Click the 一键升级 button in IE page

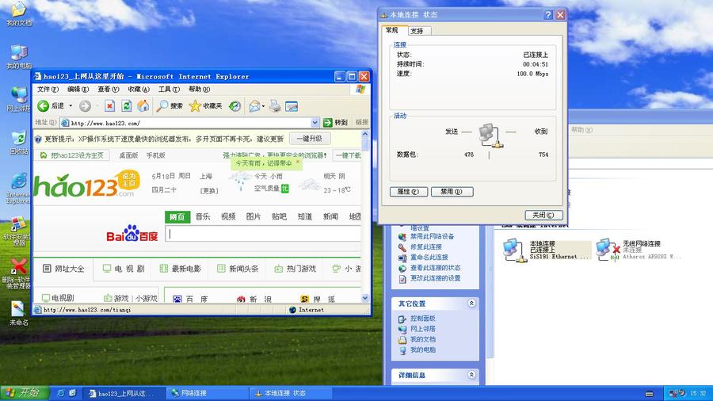click(310, 139)
